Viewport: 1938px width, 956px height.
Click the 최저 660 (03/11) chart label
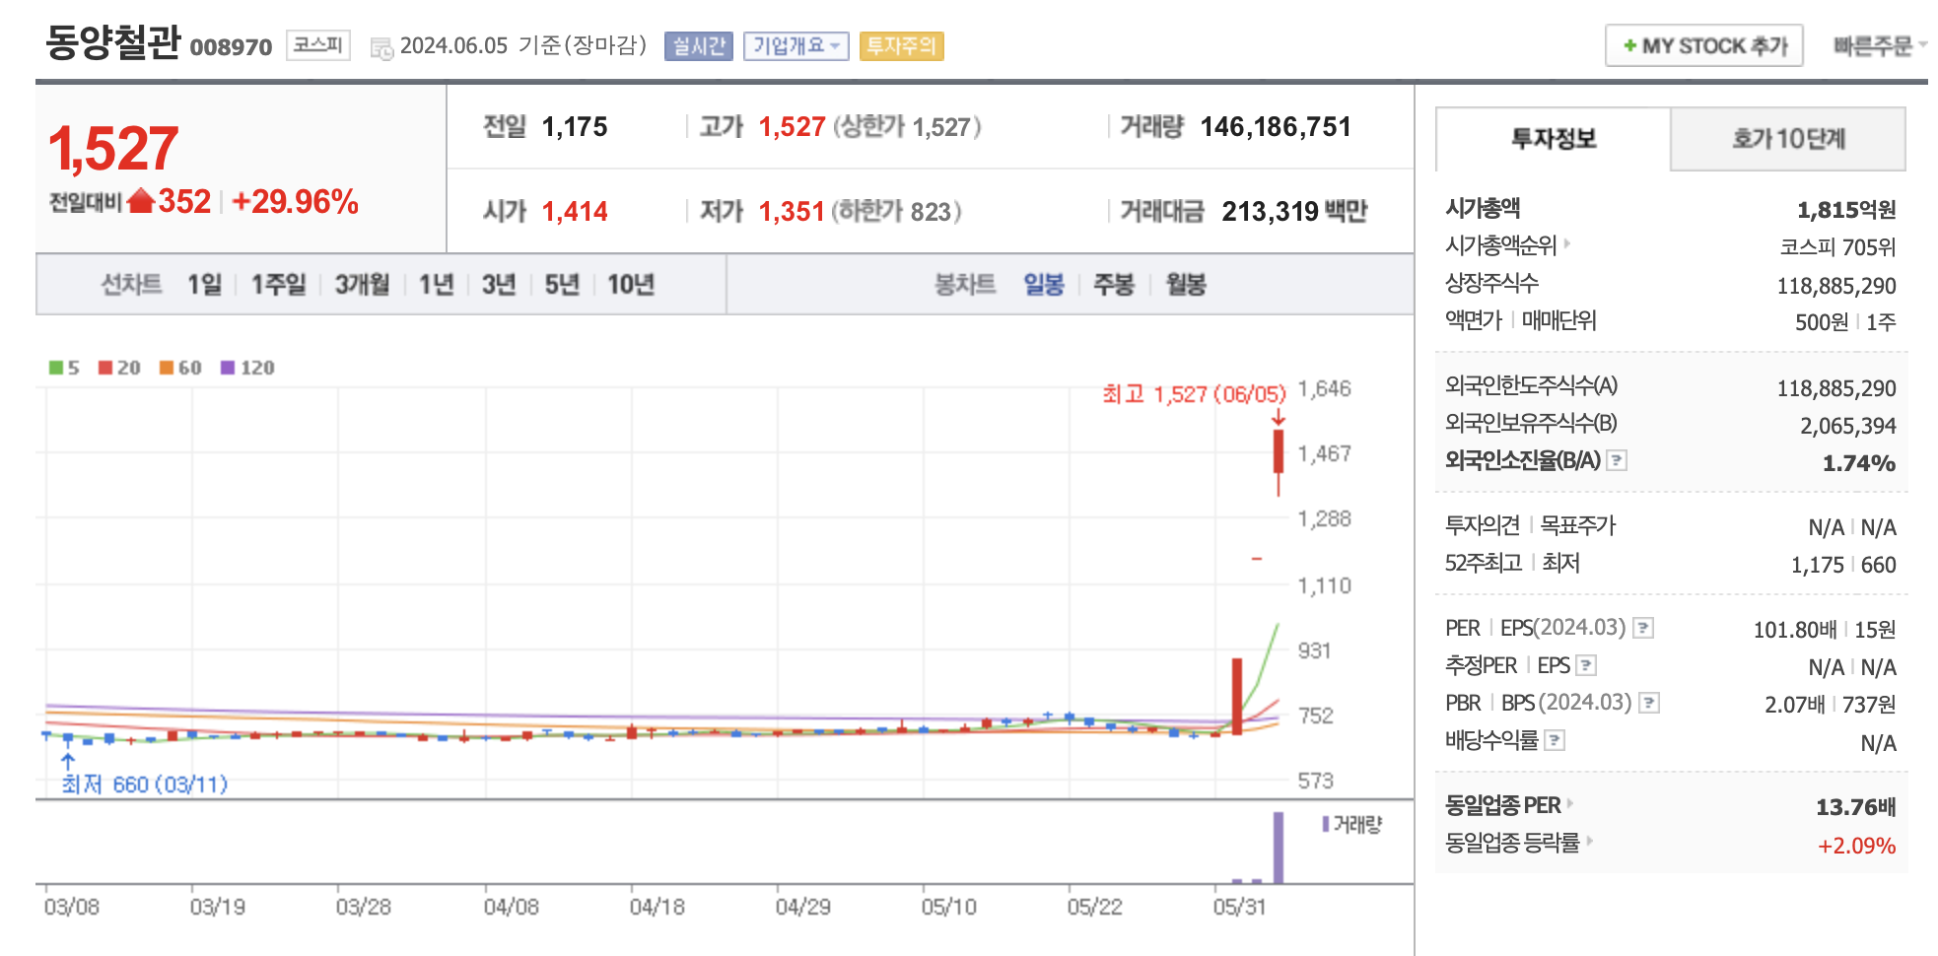[144, 785]
